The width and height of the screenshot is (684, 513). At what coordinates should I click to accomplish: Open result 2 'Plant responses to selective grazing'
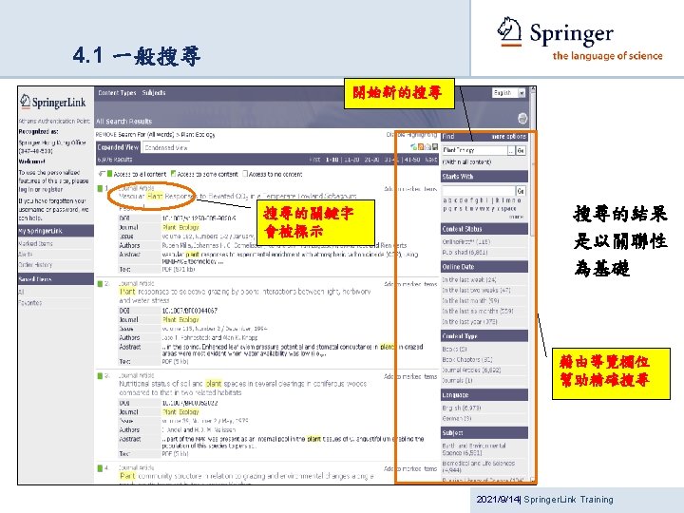pos(245,295)
